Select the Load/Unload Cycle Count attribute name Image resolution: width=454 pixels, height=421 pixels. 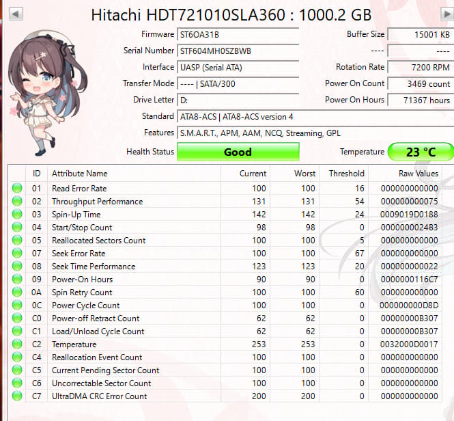point(98,331)
